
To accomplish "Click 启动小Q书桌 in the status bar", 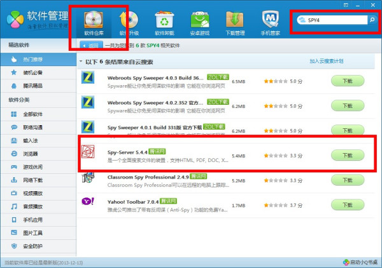I will pos(360,262).
